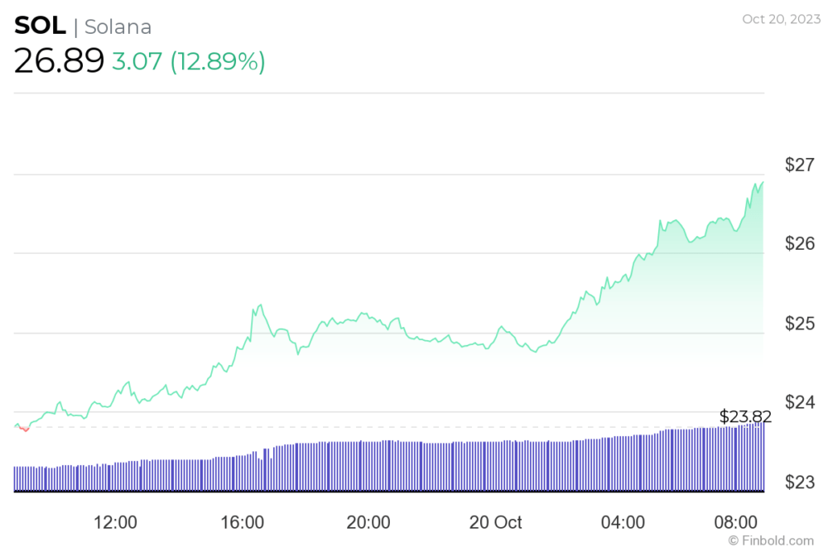Click the $23.82 opening price marker
This screenshot has width=828, height=552.
(745, 416)
